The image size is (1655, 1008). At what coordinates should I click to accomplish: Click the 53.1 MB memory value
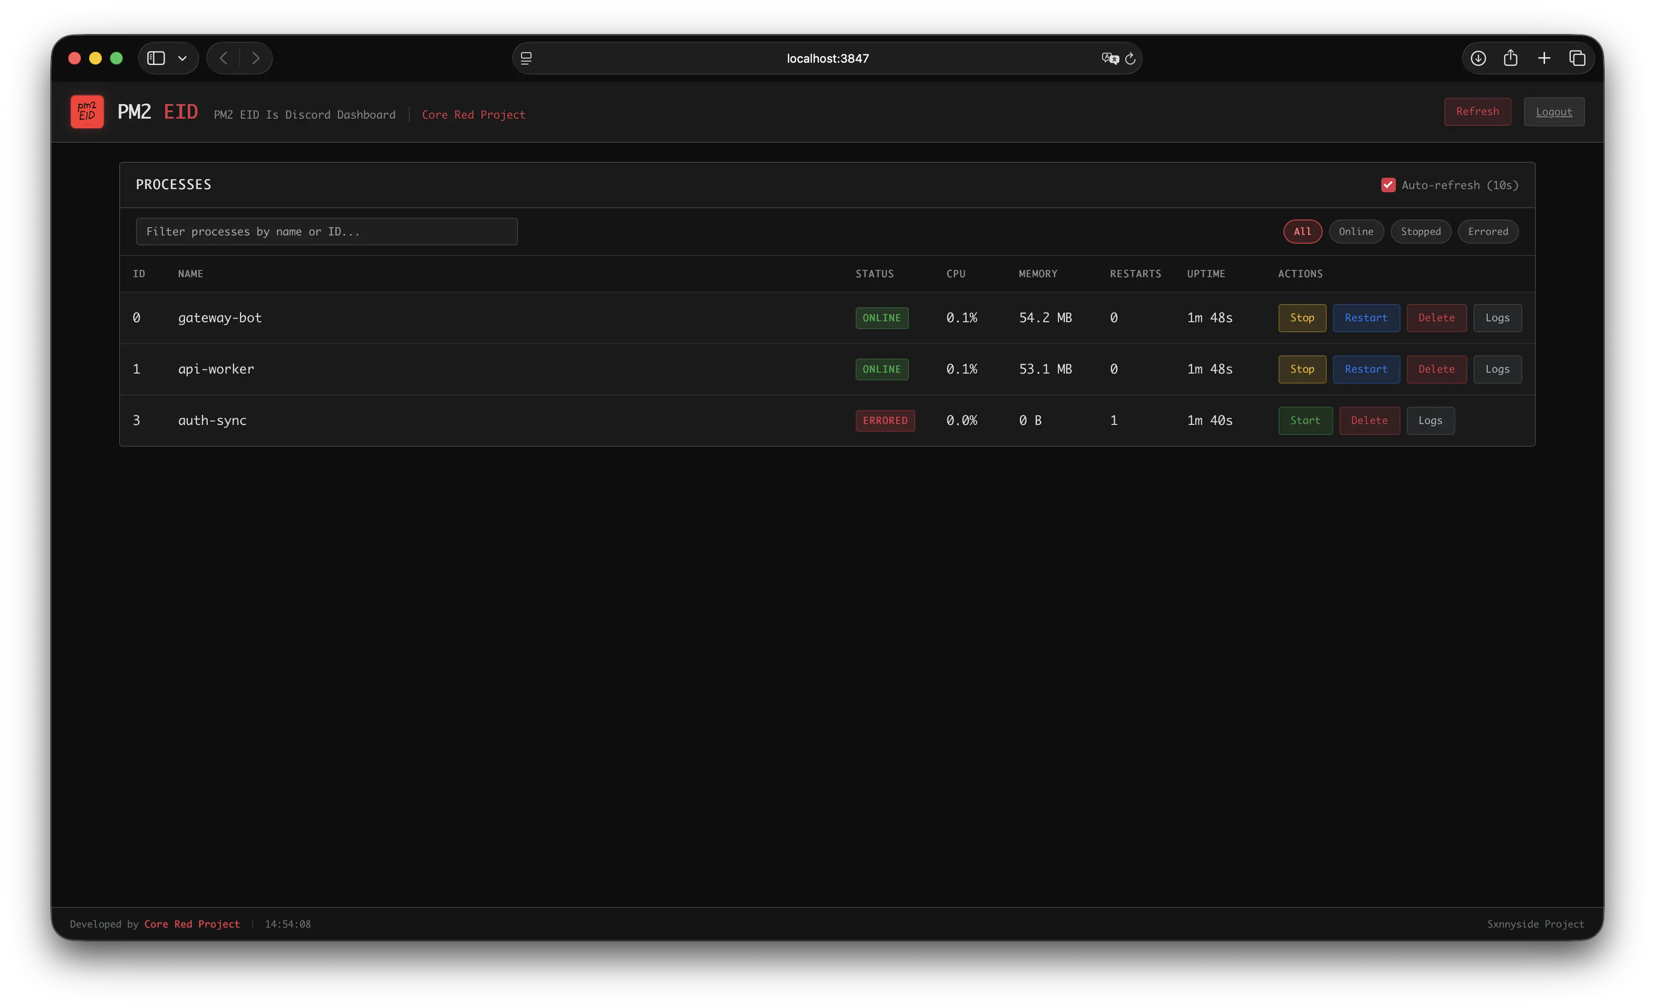tap(1045, 369)
